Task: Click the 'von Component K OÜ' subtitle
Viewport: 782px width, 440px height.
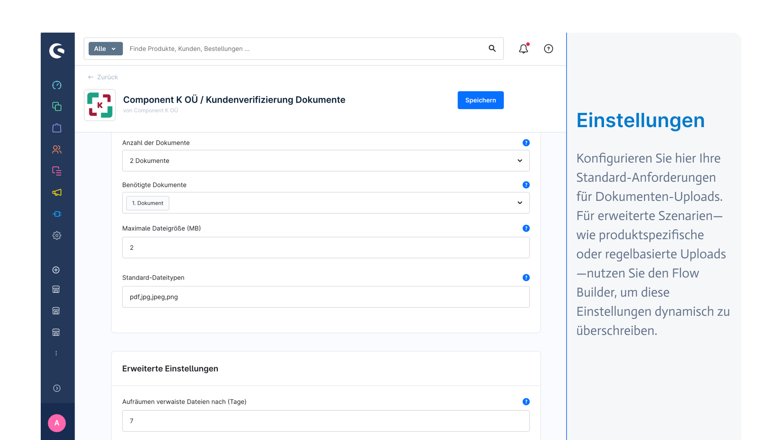Action: pos(150,110)
